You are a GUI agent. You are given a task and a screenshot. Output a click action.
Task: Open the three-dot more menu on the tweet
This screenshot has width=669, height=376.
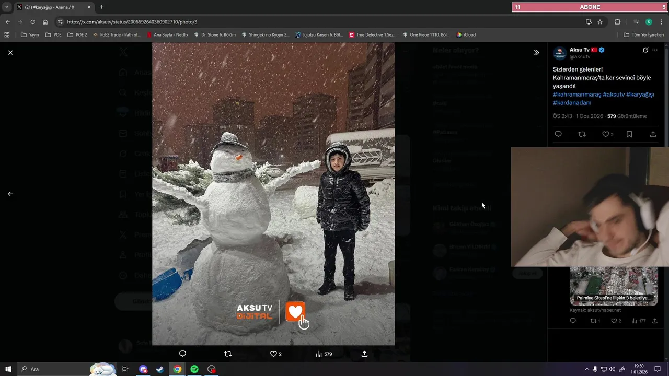click(655, 50)
